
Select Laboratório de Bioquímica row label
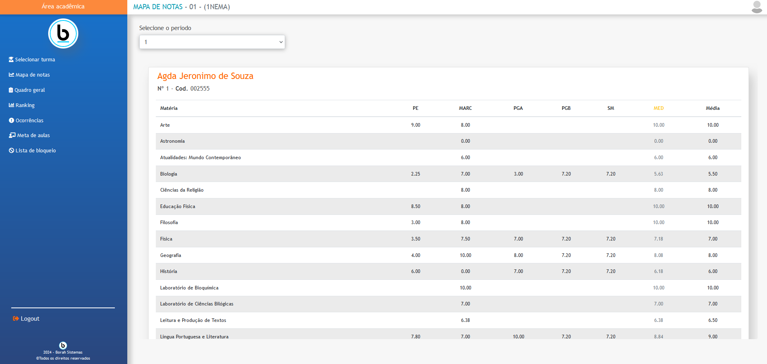[189, 288]
